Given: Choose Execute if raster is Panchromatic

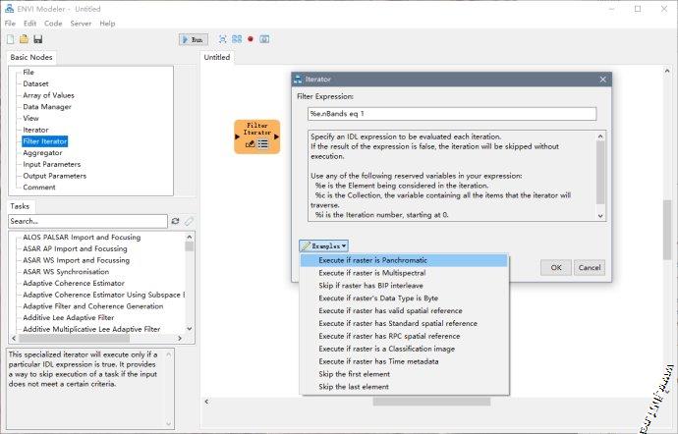Looking at the screenshot, I should pos(404,260).
